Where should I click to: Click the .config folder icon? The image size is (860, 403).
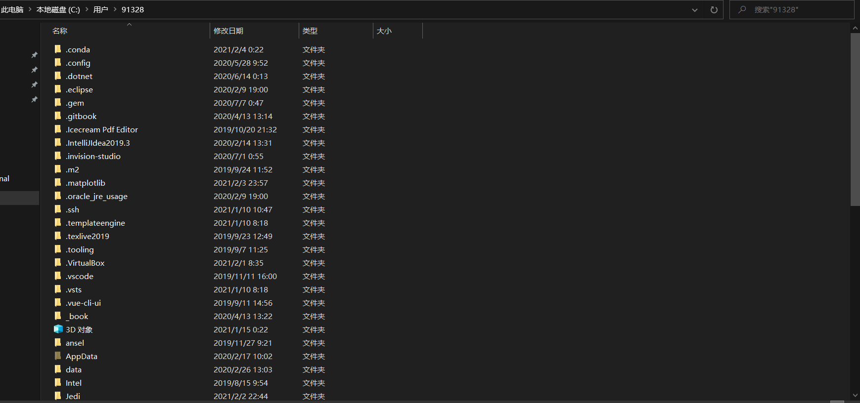[58, 62]
